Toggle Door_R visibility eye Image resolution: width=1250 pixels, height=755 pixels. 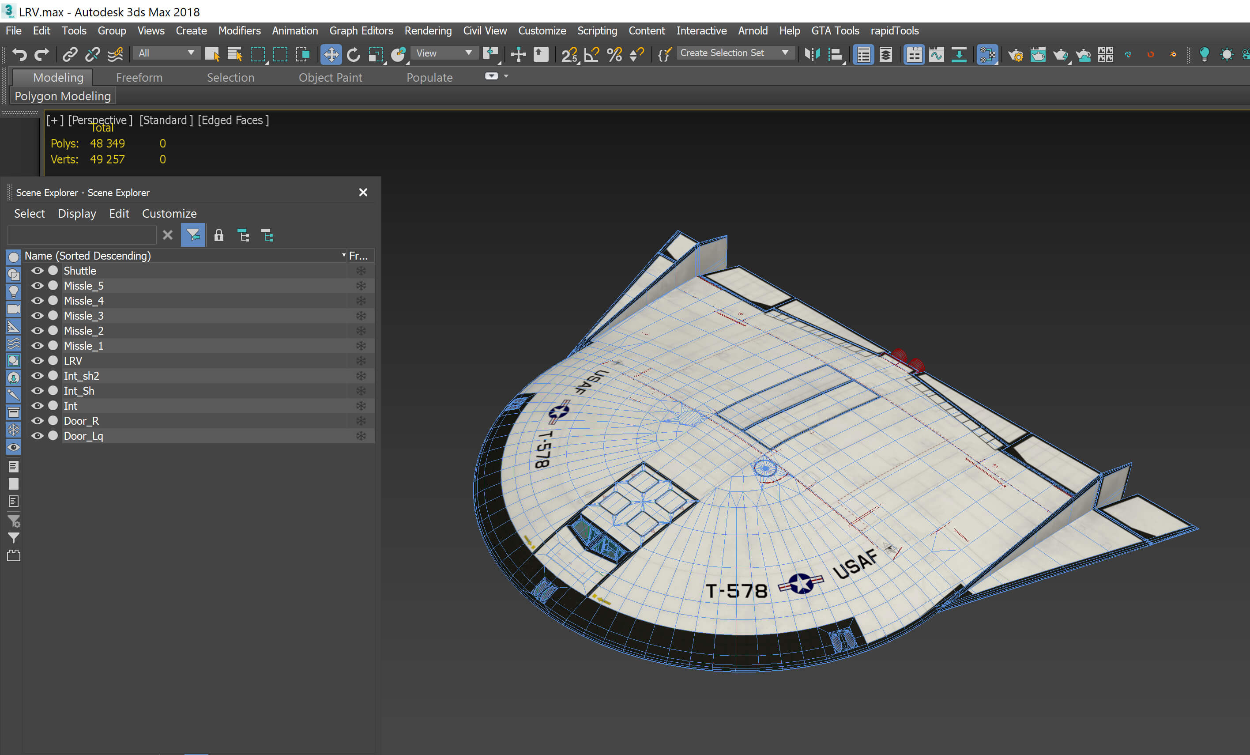(x=37, y=421)
